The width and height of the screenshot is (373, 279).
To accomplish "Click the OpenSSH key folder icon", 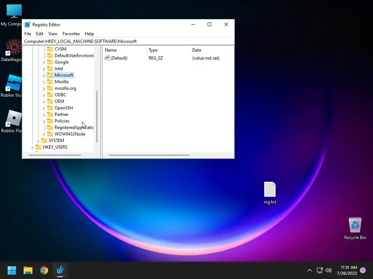I will [50, 108].
